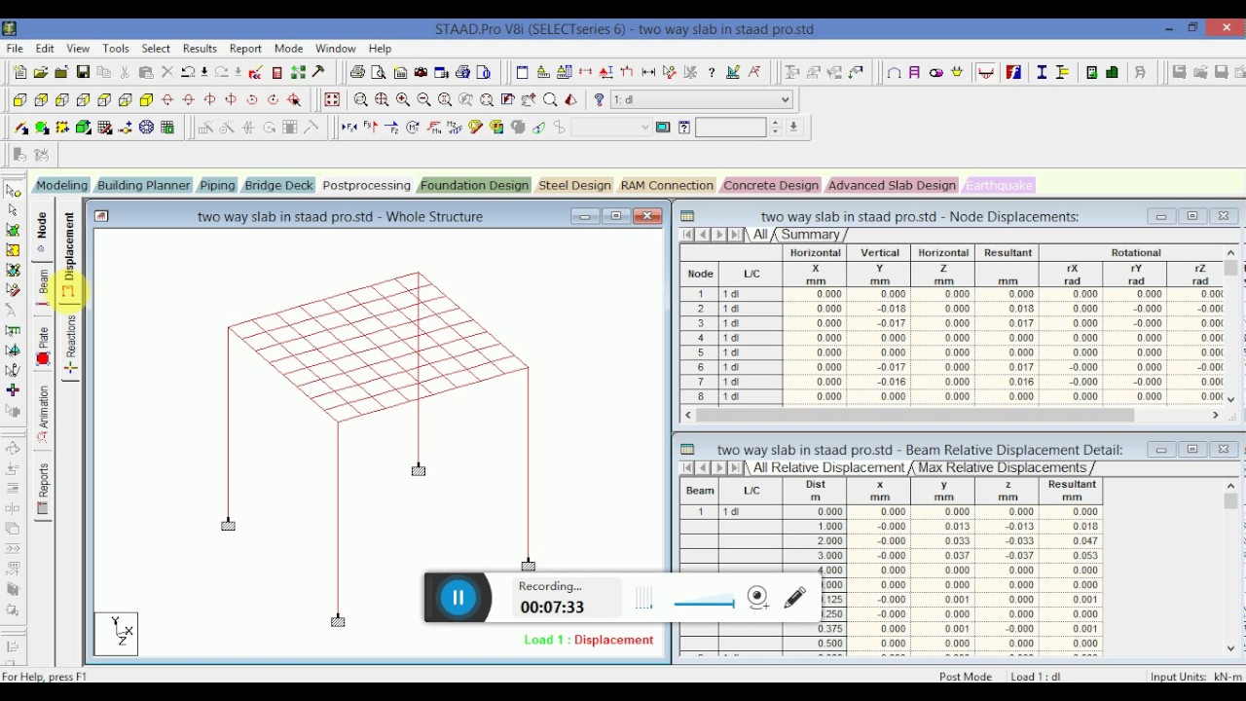Switch to the Building Planner tab

point(143,185)
